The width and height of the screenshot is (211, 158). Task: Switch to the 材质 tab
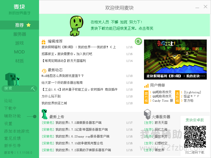click(x=20, y=61)
